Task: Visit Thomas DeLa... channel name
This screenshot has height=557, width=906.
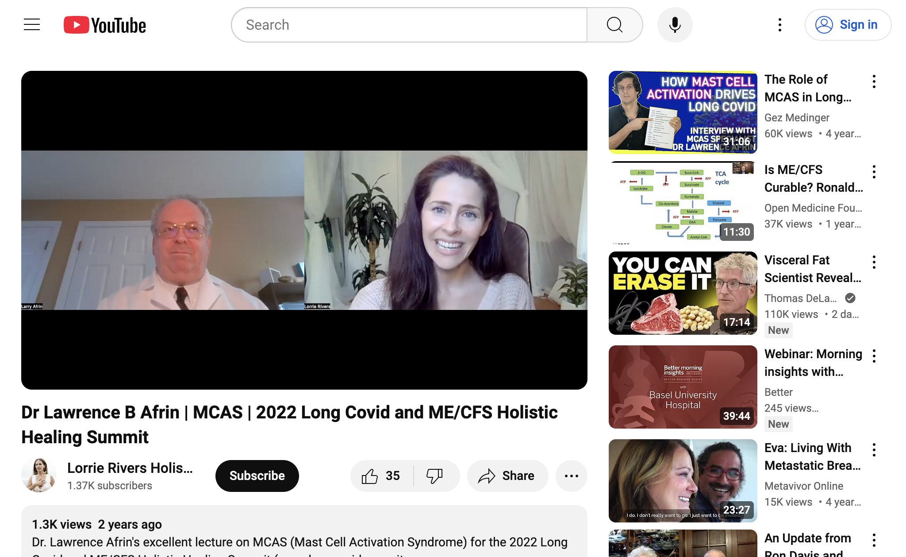Action: pos(801,298)
